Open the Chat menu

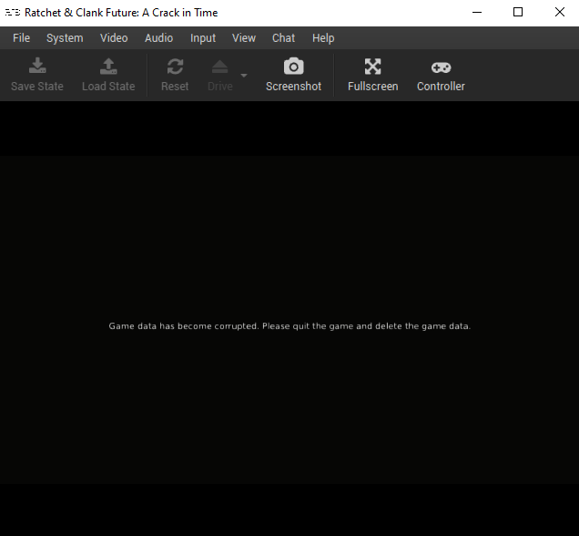(x=283, y=38)
